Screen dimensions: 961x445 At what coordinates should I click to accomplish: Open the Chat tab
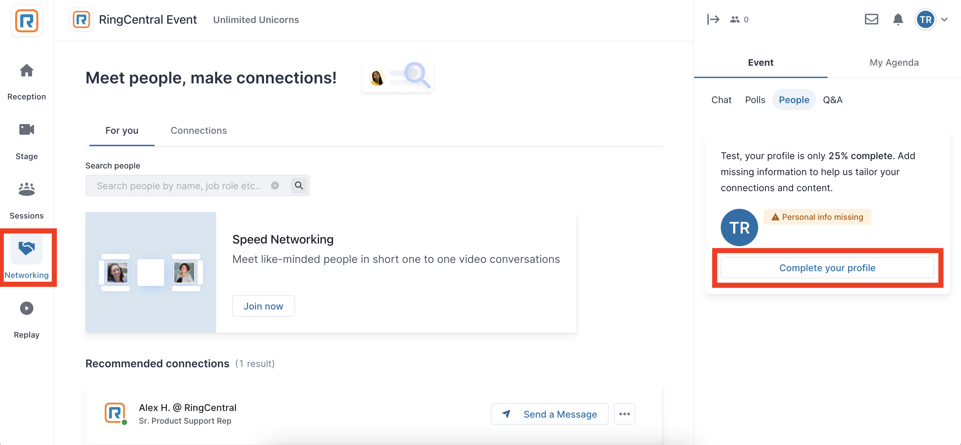click(x=721, y=100)
